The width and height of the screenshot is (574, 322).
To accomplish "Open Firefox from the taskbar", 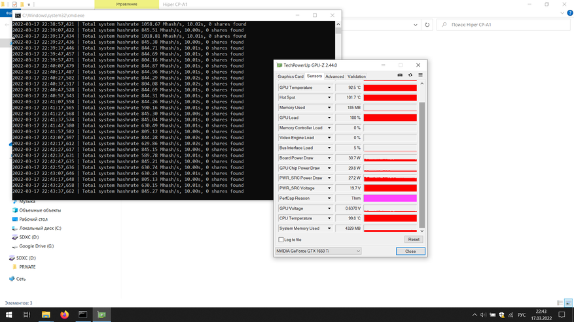I will [x=64, y=315].
